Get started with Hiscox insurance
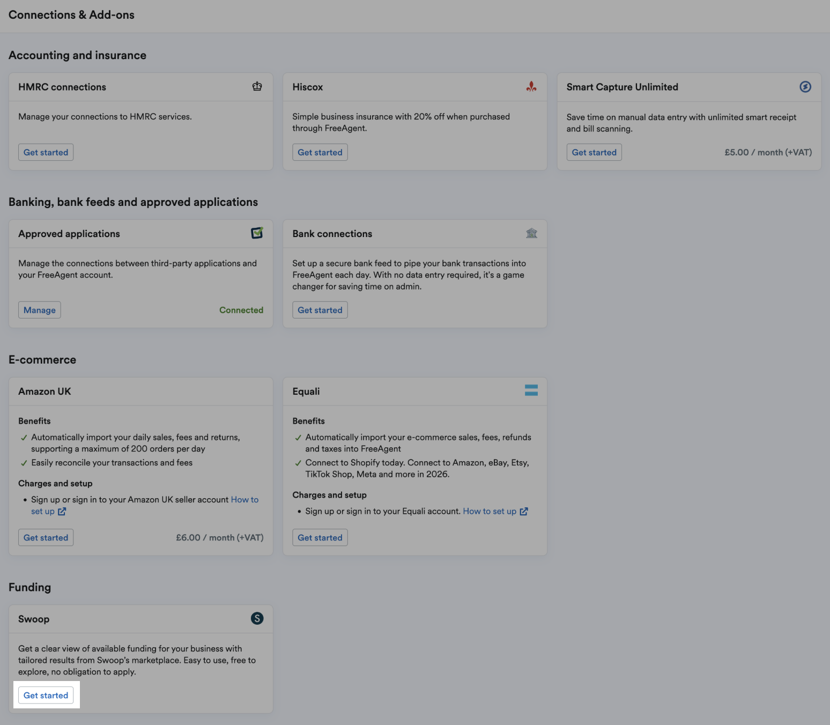The width and height of the screenshot is (830, 725). (x=320, y=152)
